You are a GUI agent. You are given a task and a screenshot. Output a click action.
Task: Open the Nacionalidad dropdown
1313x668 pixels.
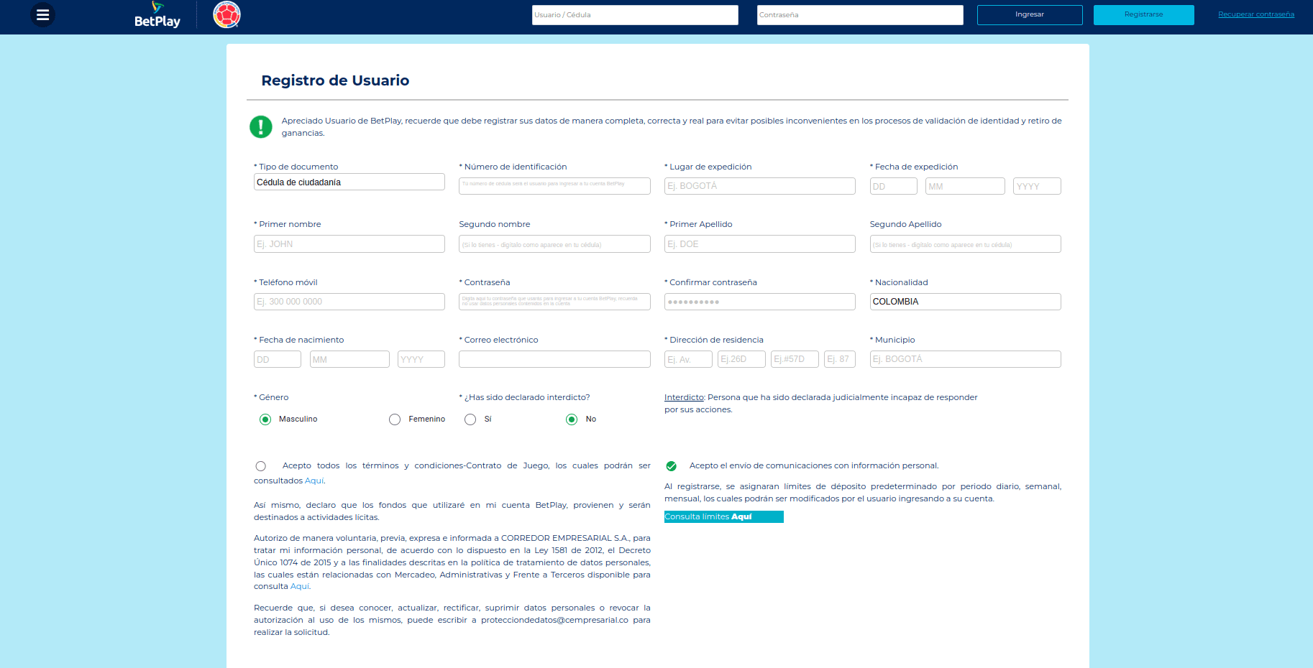965,302
